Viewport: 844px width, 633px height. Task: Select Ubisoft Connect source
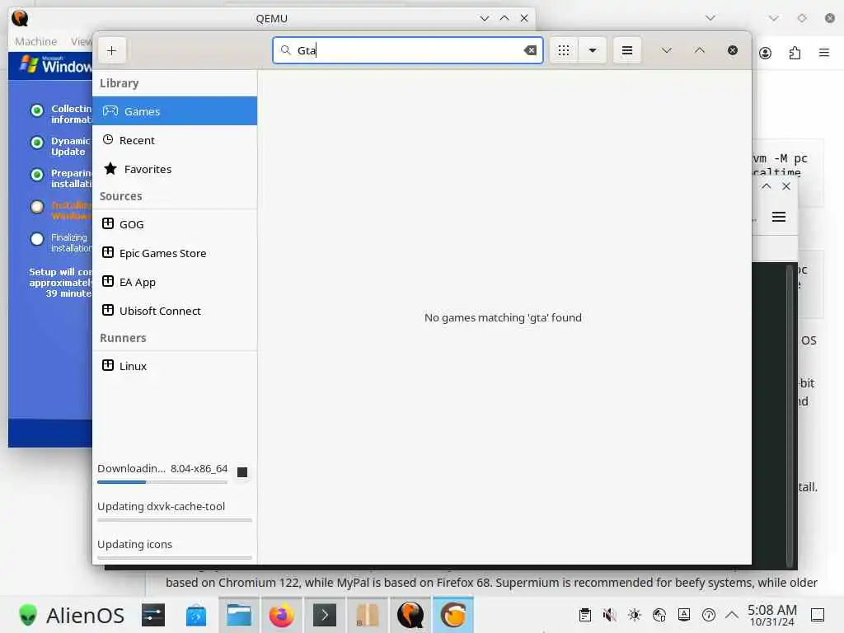pos(175,311)
